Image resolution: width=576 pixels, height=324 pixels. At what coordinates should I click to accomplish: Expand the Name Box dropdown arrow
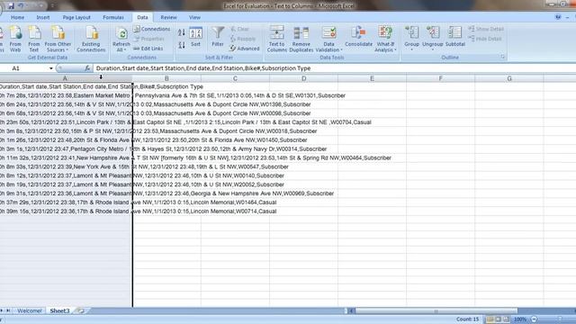click(51, 68)
